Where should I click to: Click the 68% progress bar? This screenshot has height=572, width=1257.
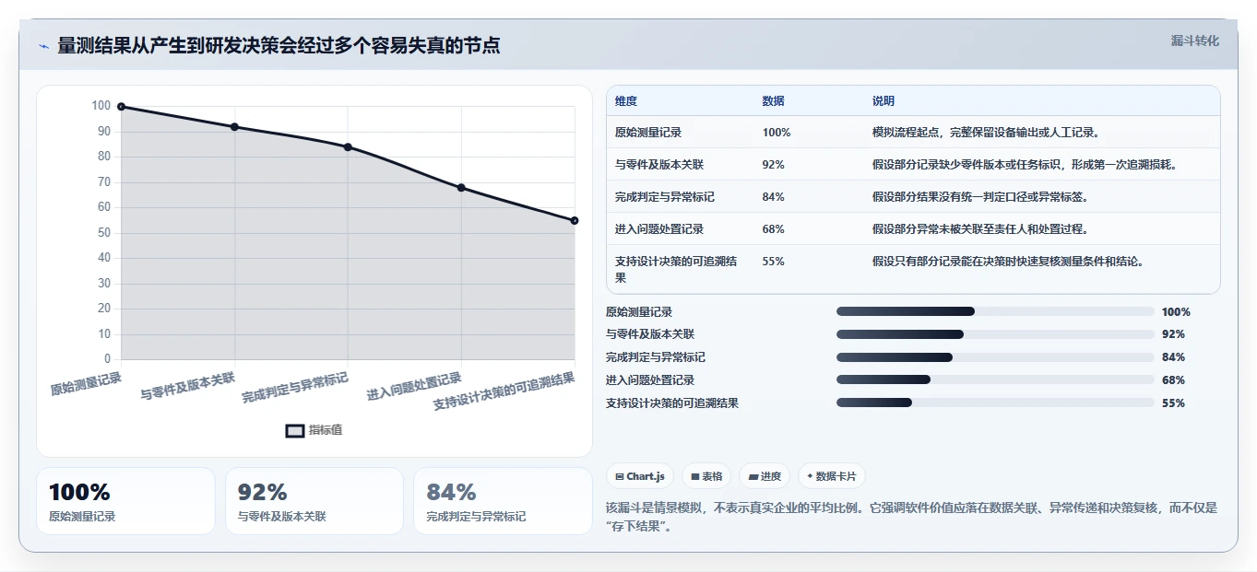click(x=995, y=379)
